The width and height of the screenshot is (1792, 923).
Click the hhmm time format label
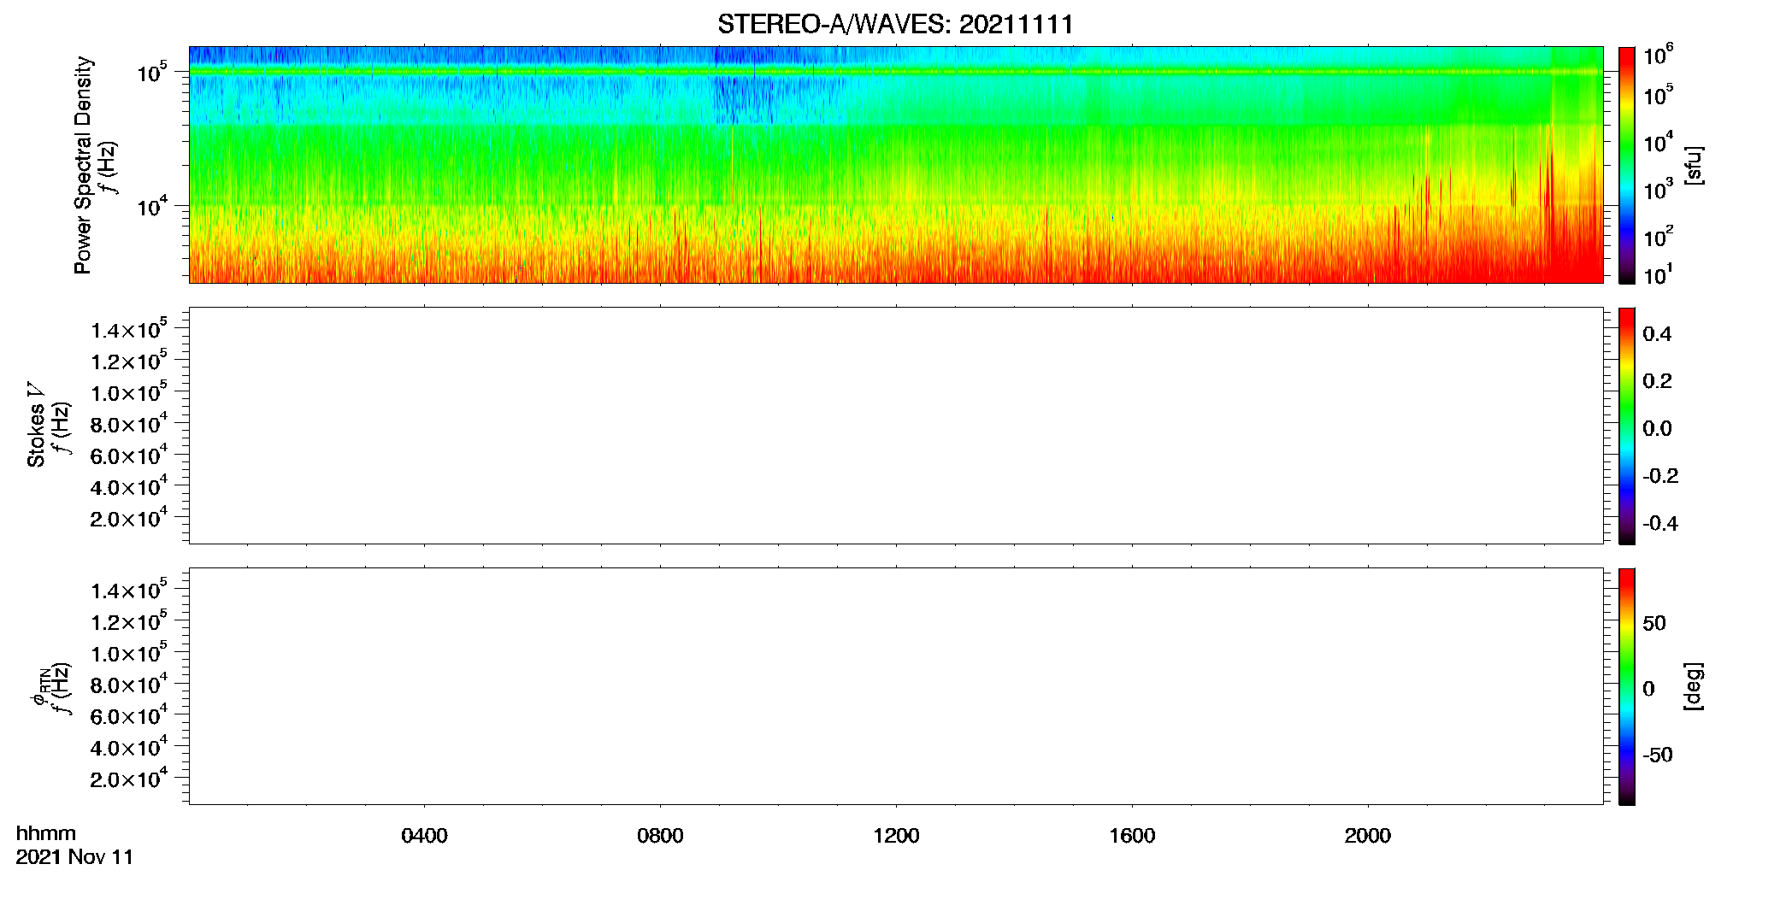(x=46, y=833)
